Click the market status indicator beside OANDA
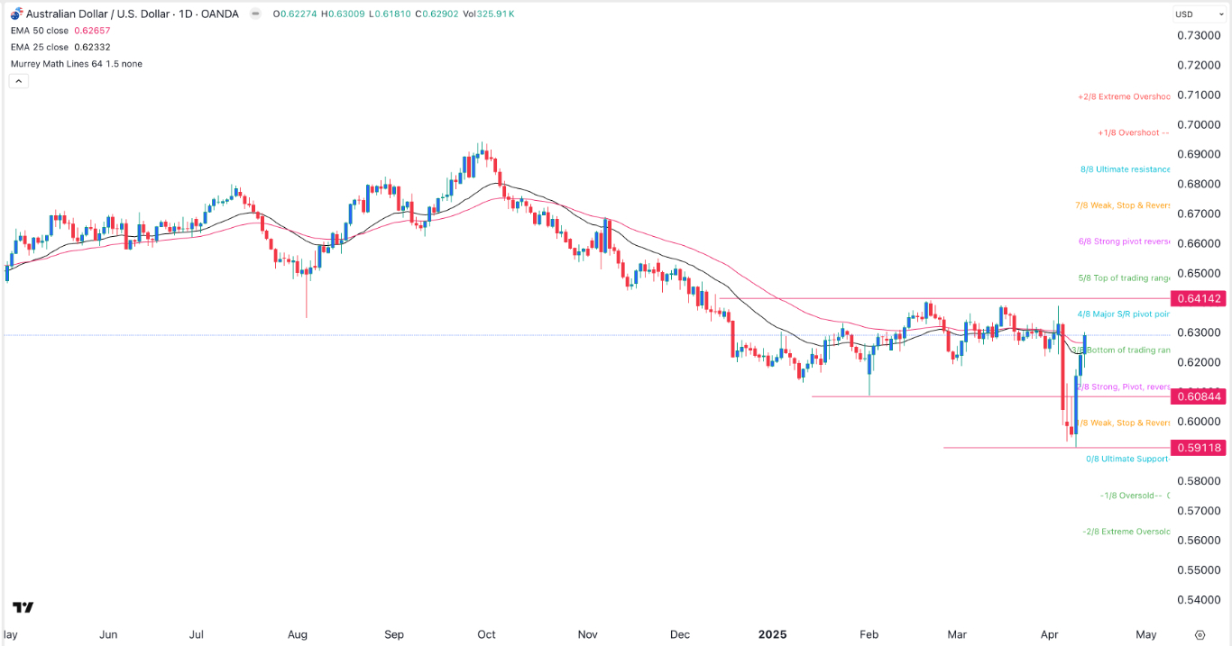This screenshot has height=646, width=1232. pyautogui.click(x=255, y=14)
